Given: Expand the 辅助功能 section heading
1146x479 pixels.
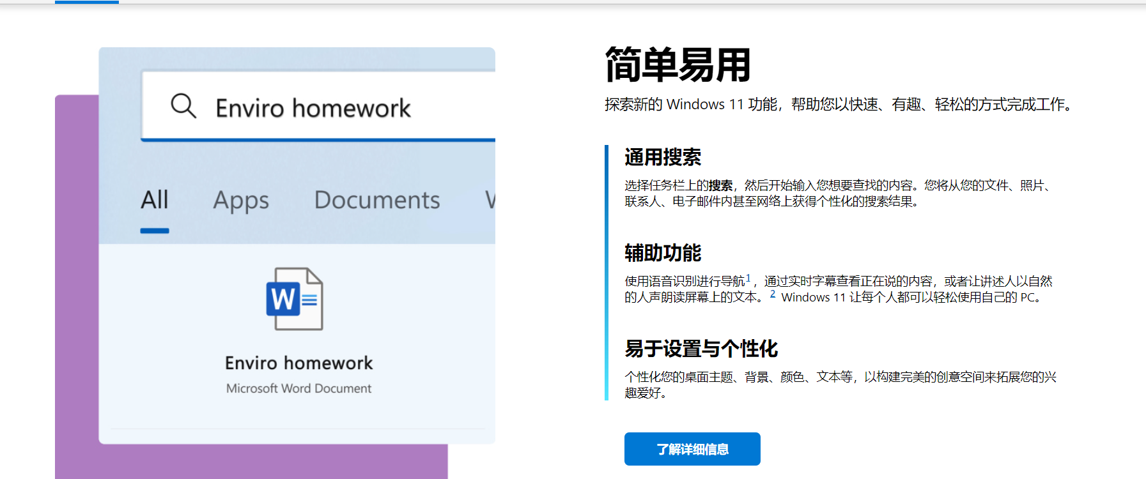Looking at the screenshot, I should pos(663,253).
